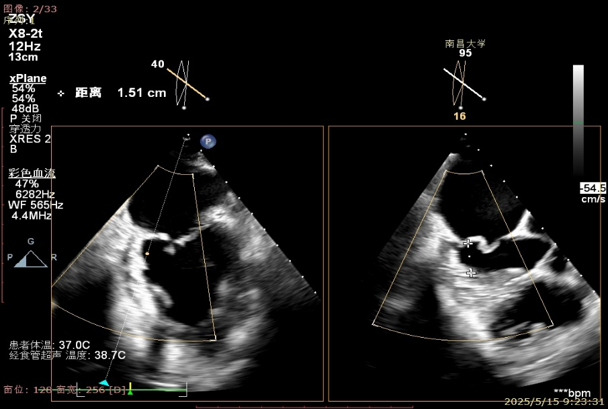Click the right xPlane angle indicator under 95

pyautogui.click(x=464, y=84)
